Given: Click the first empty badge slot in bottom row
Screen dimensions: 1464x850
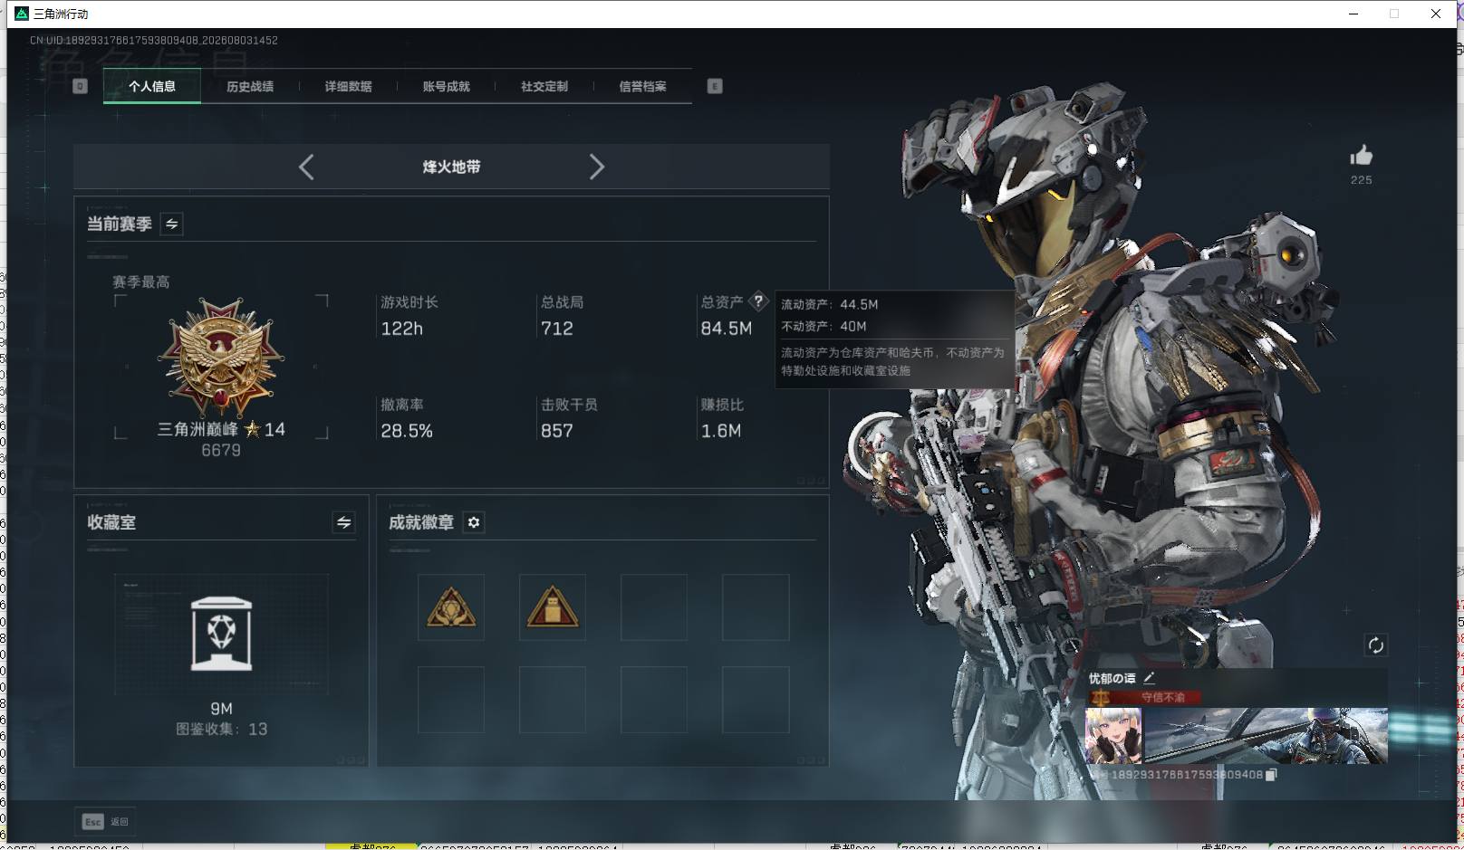Looking at the screenshot, I should (451, 700).
